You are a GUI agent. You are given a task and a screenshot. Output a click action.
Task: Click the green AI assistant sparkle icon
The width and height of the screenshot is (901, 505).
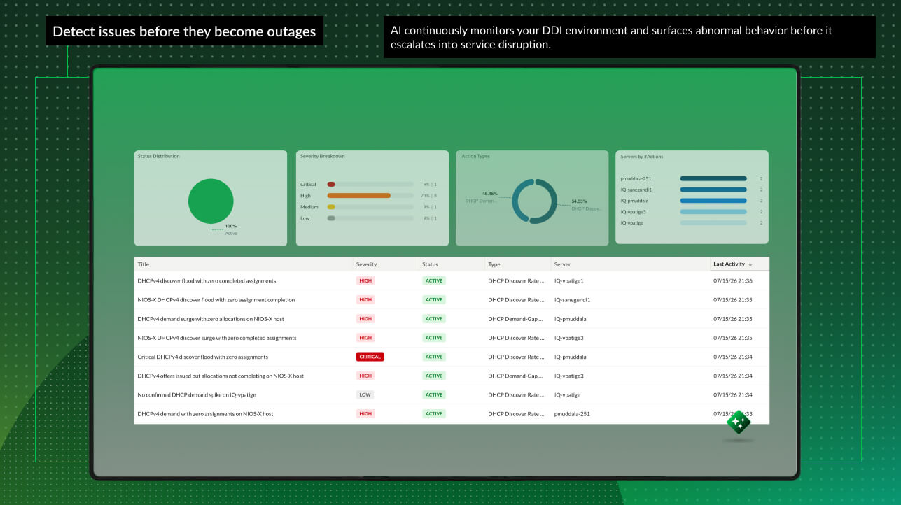pyautogui.click(x=739, y=422)
